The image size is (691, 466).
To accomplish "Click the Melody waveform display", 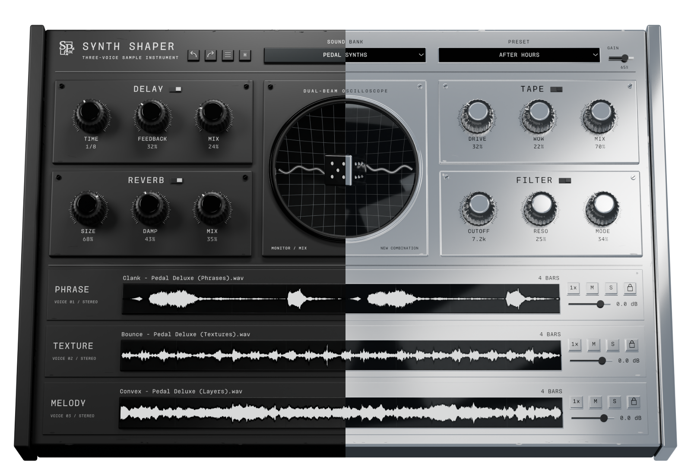I will [341, 413].
